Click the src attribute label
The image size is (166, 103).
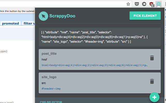[44, 83]
